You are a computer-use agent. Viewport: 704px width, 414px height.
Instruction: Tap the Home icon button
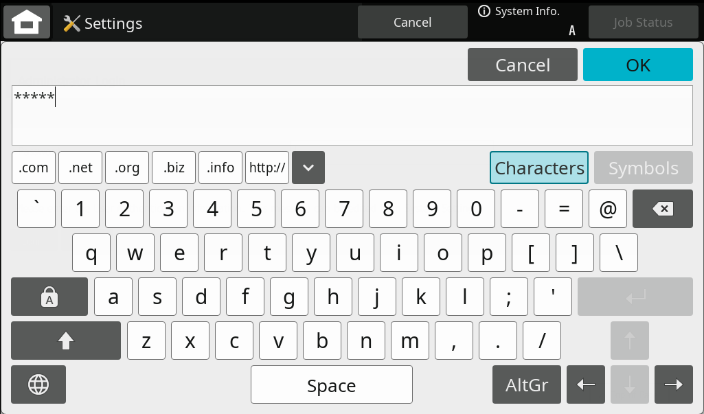click(x=27, y=23)
